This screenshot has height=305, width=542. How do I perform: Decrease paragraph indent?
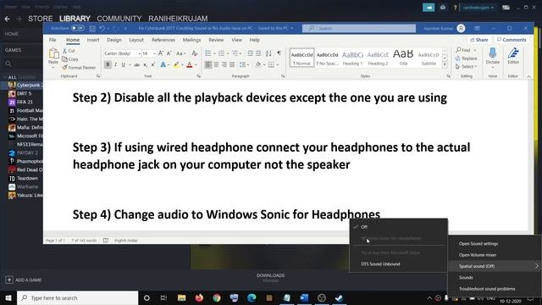tap(251, 53)
